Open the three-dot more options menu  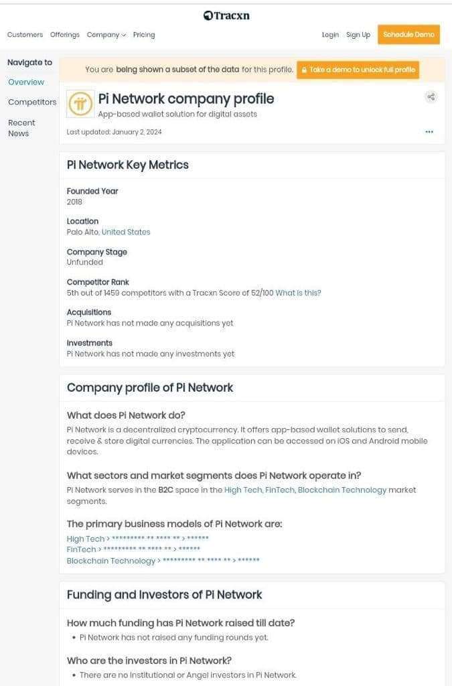(x=429, y=132)
